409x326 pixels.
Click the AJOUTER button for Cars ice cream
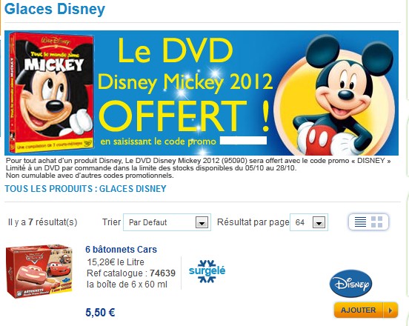366,310
